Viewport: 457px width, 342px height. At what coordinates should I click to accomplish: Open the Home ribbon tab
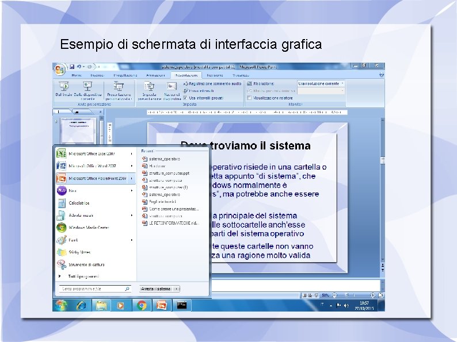coord(77,75)
